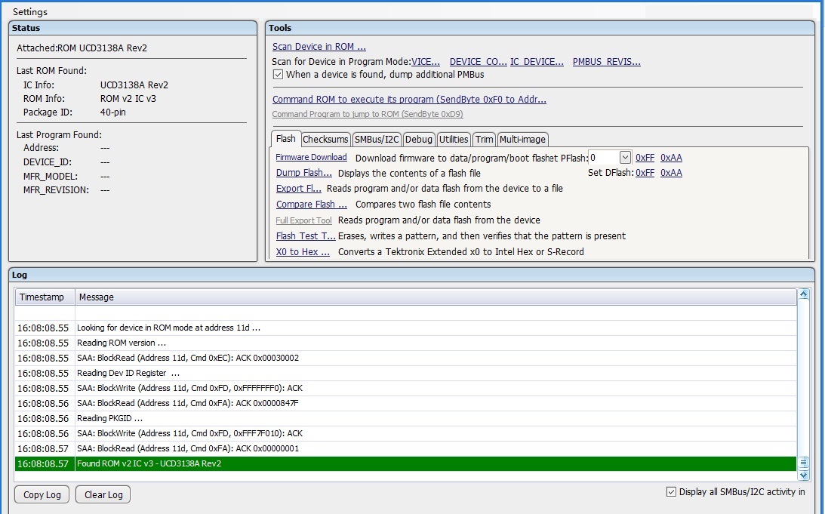The image size is (825, 514).
Task: Open the Settings menu
Action: (29, 12)
